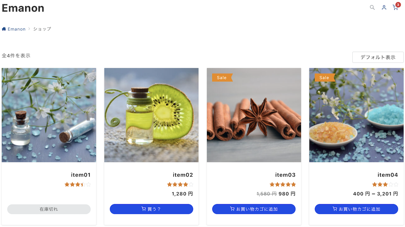Open the デフォルト表示 sort dropdown
Screen dimensions: 405x227
click(378, 57)
